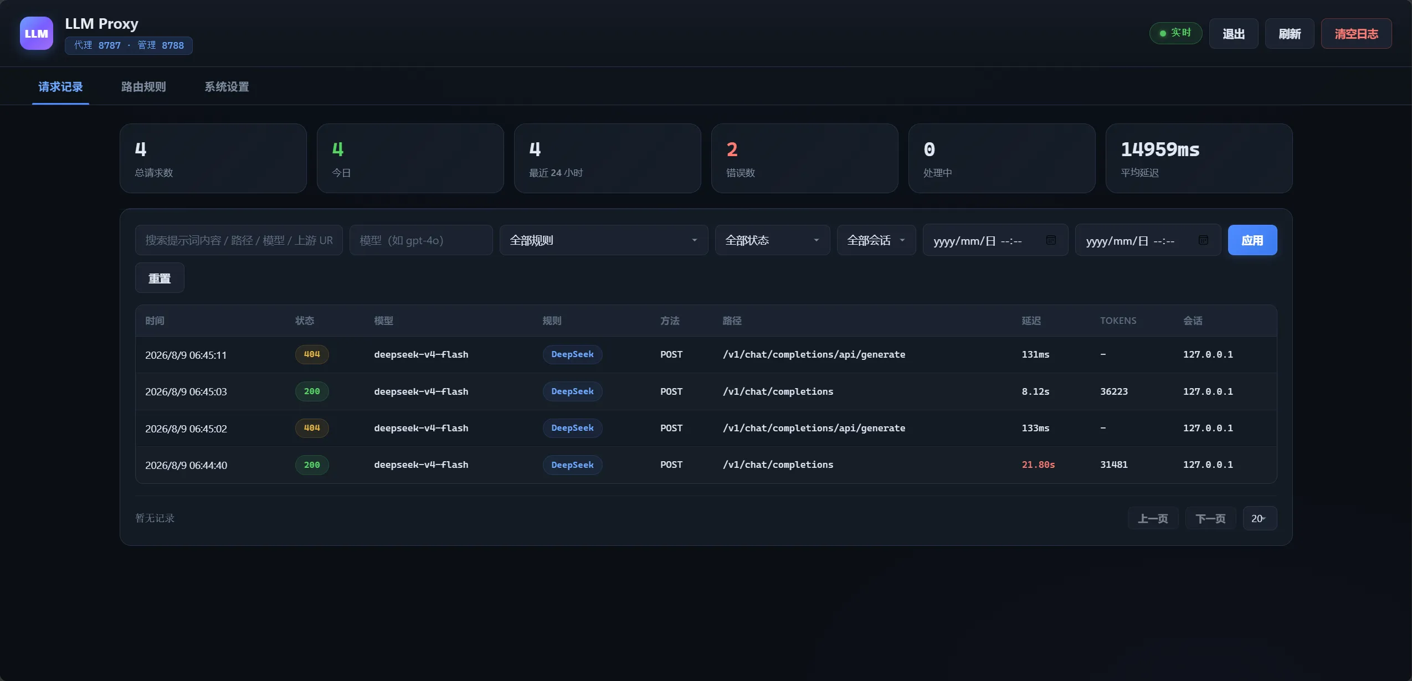Click the 错误数 error count card
The image size is (1412, 681).
pos(804,158)
